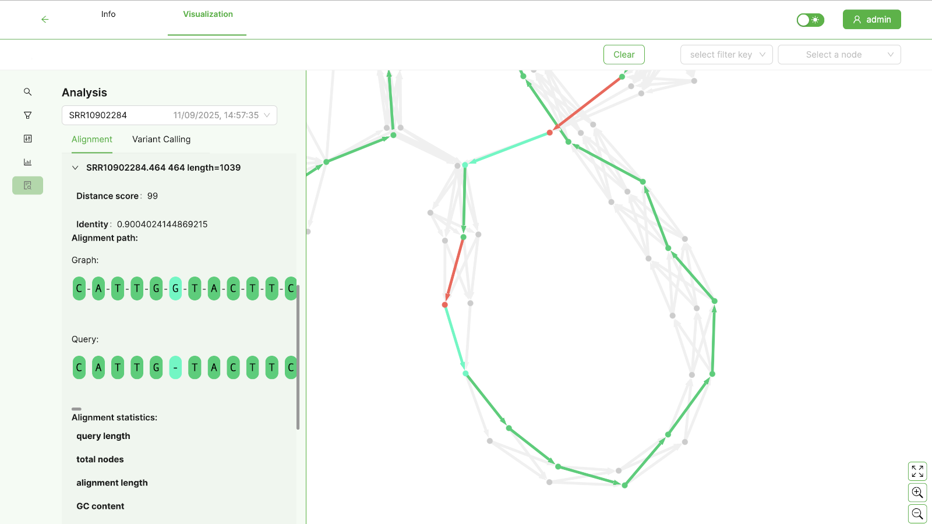This screenshot has width=932, height=524.
Task: Click the admin user button
Action: 871,19
